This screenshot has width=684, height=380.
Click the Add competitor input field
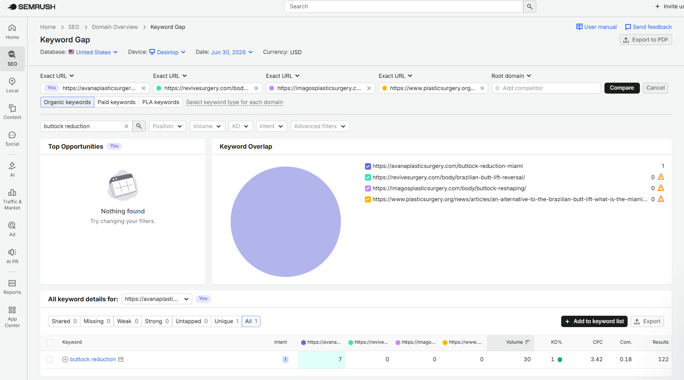(546, 88)
